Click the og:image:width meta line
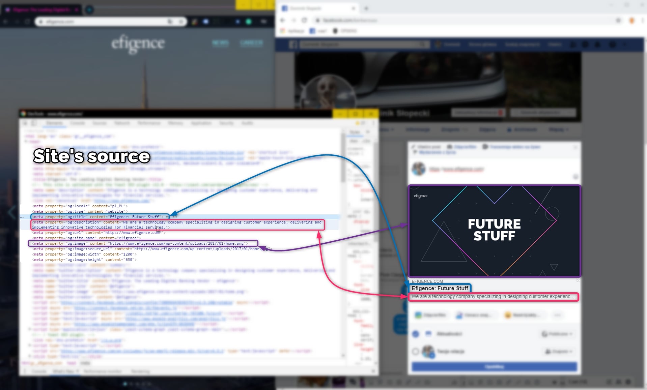 click(84, 254)
